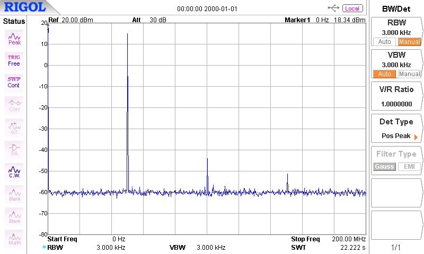Screen dimensions: 424x254
Task: Select the C.W. trace icon
Action: pos(14,171)
